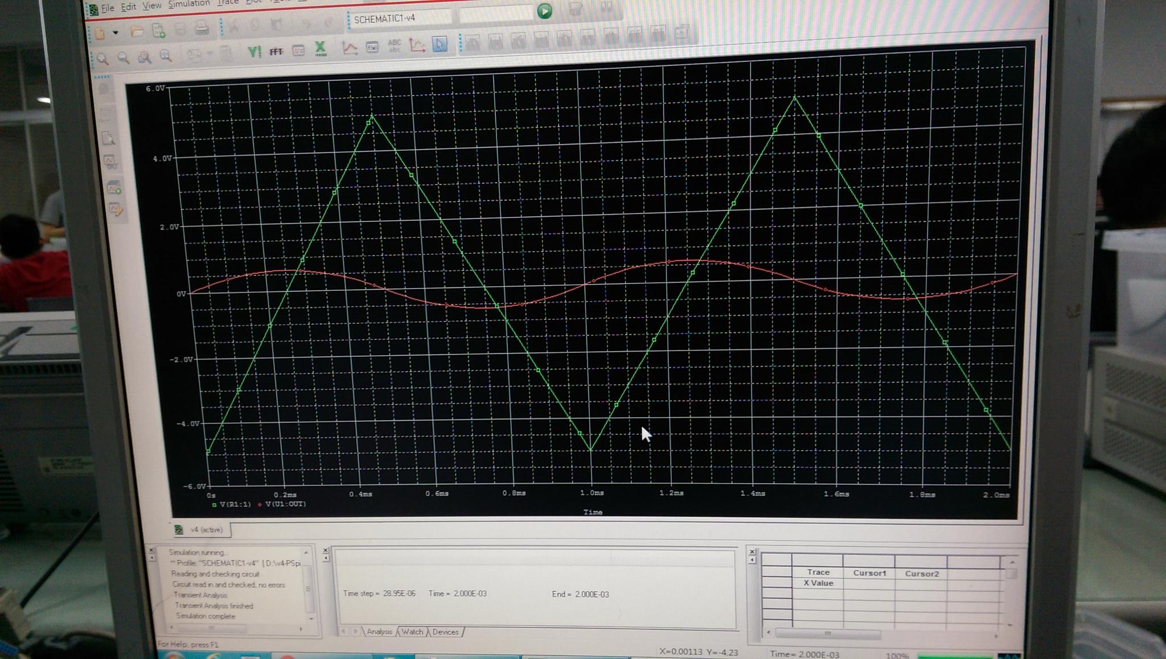
Task: Click the Zoom Out magnifier icon
Action: 124,57
